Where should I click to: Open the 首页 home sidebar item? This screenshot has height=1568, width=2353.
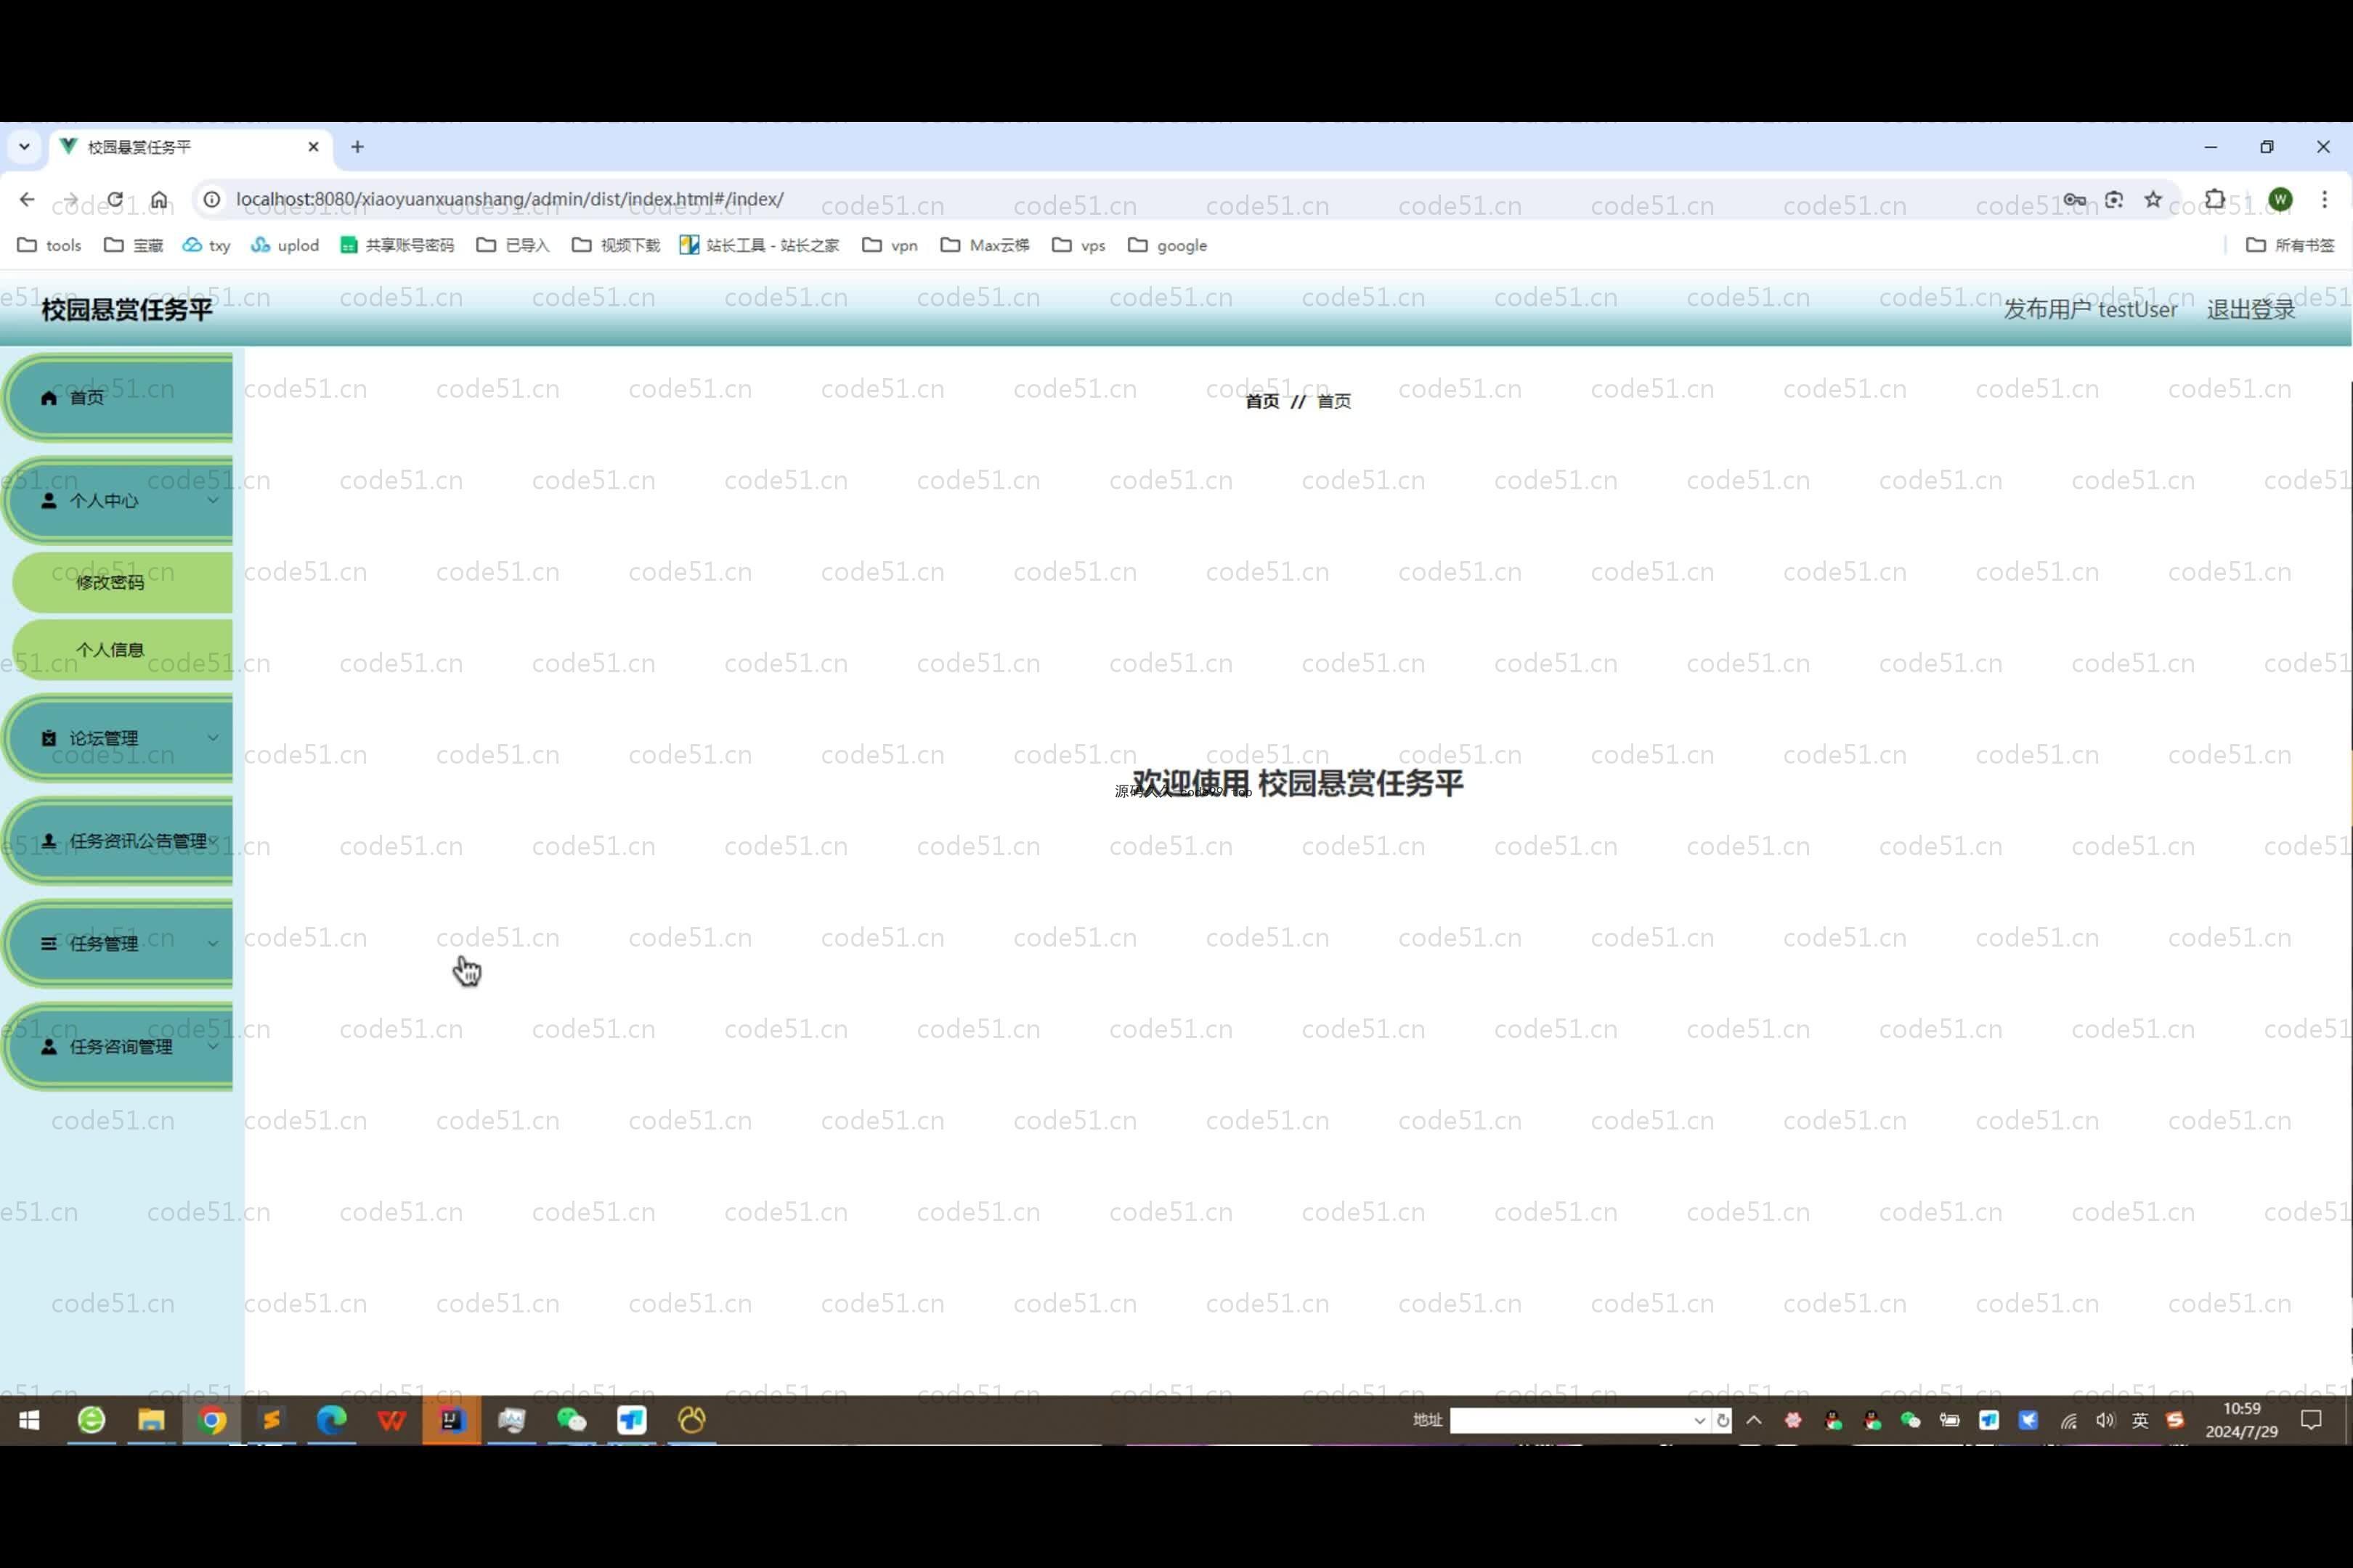(x=119, y=397)
